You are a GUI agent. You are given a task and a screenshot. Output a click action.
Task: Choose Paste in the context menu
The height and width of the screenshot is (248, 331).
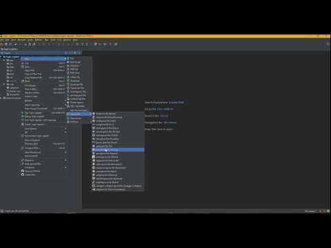pos(43,81)
